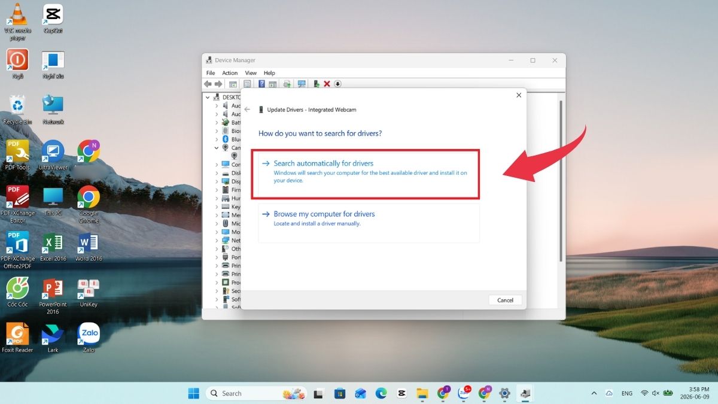Click back arrow in Update Drivers dialog

(x=247, y=110)
